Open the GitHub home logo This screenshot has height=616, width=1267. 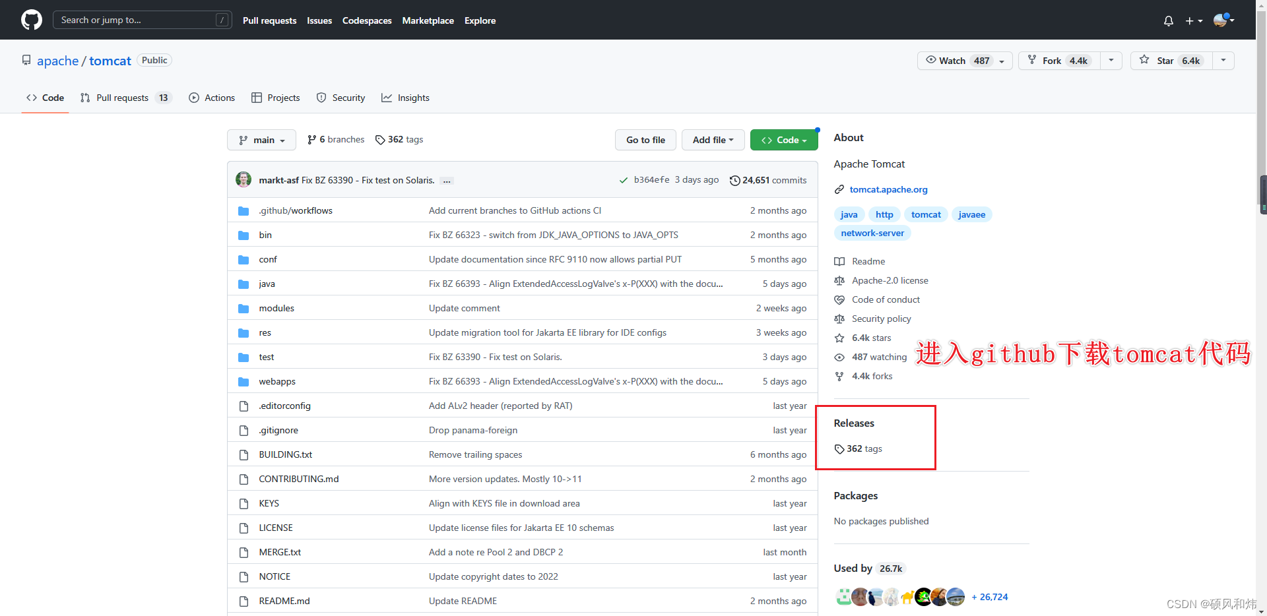[32, 20]
